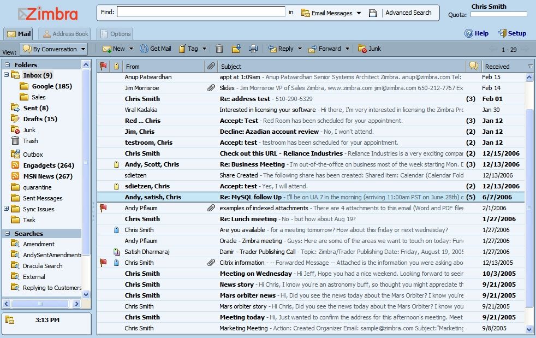Open the Trash folder
Viewport: 536px width, 338px height.
coord(25,140)
